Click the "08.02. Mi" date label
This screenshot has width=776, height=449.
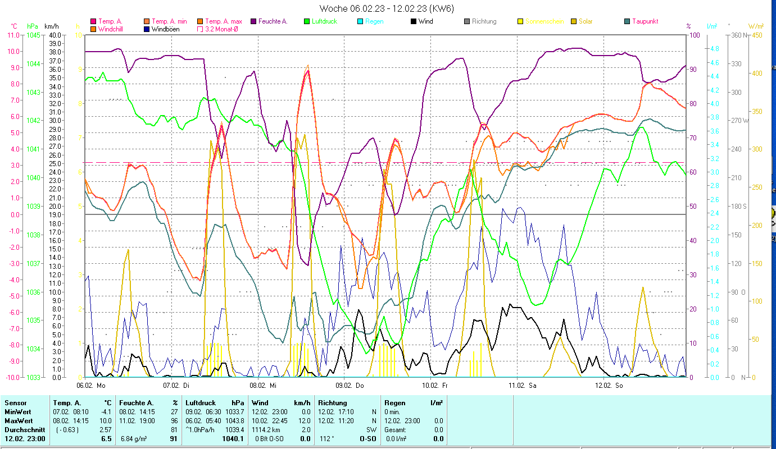[263, 386]
